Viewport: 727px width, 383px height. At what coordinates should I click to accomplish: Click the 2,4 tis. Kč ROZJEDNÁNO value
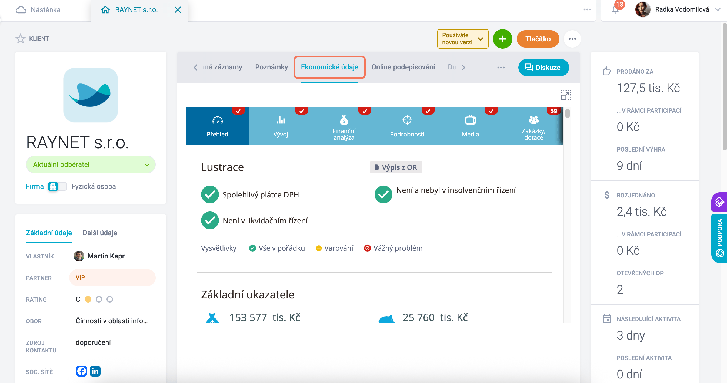point(642,212)
